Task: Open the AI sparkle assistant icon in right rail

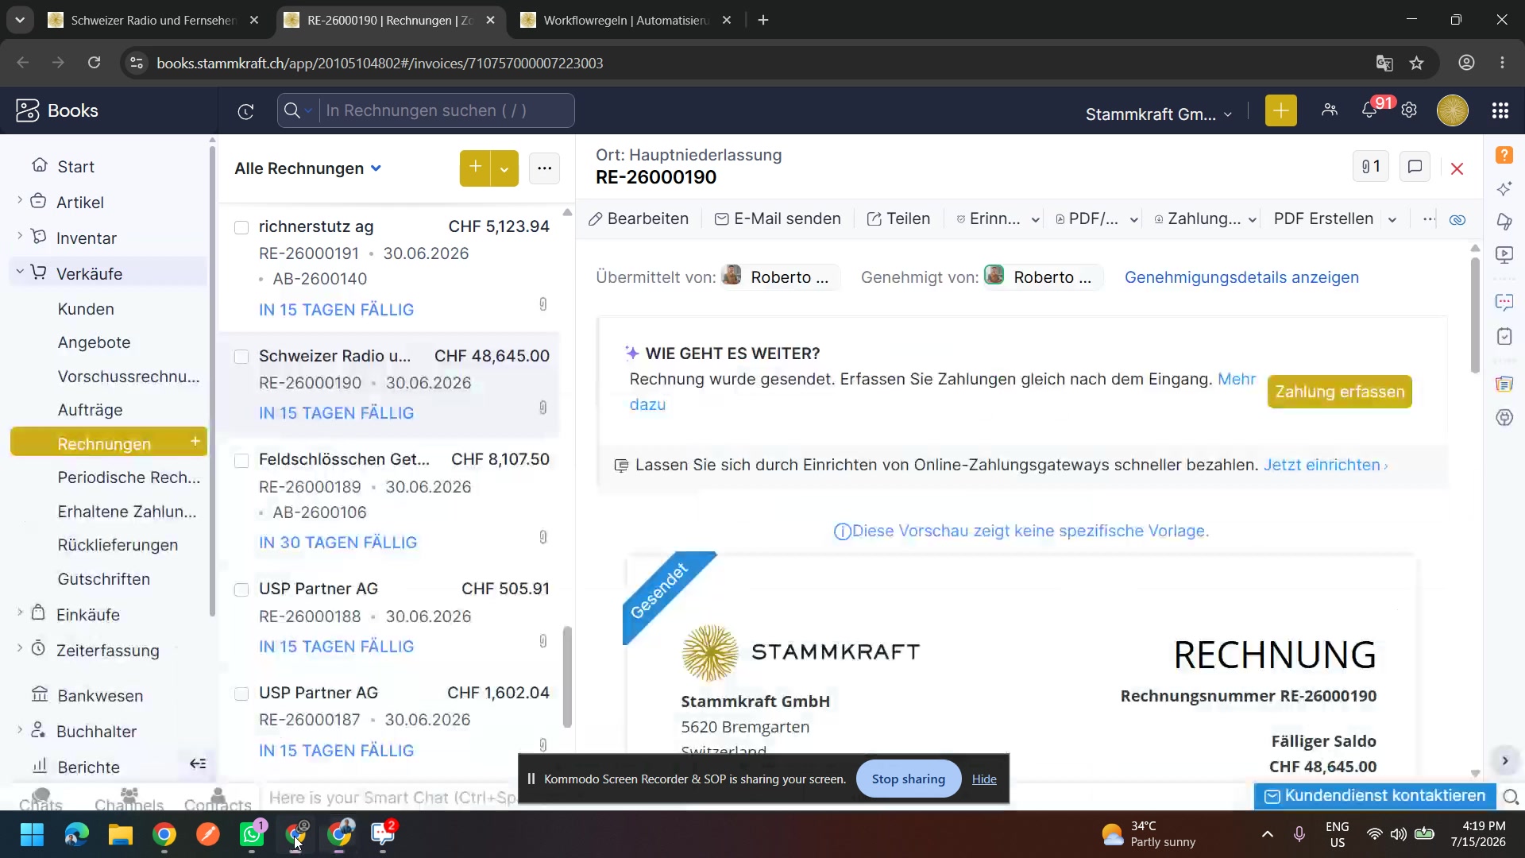Action: (x=1504, y=189)
